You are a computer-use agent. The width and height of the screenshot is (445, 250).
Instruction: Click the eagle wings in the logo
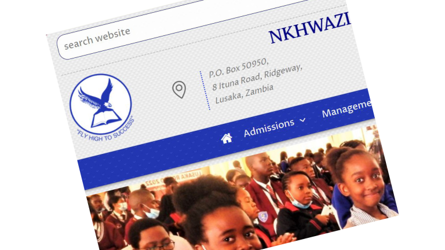[x=97, y=95]
